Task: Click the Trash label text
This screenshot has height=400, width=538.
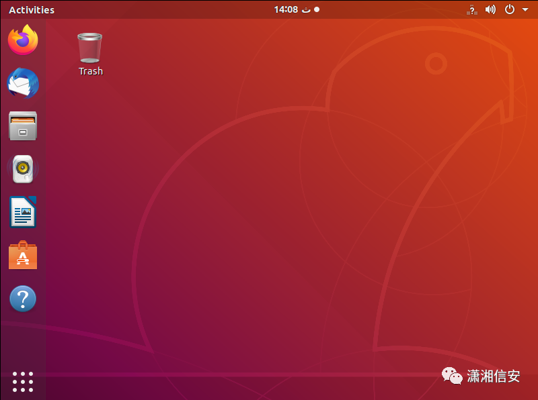Action: 91,71
